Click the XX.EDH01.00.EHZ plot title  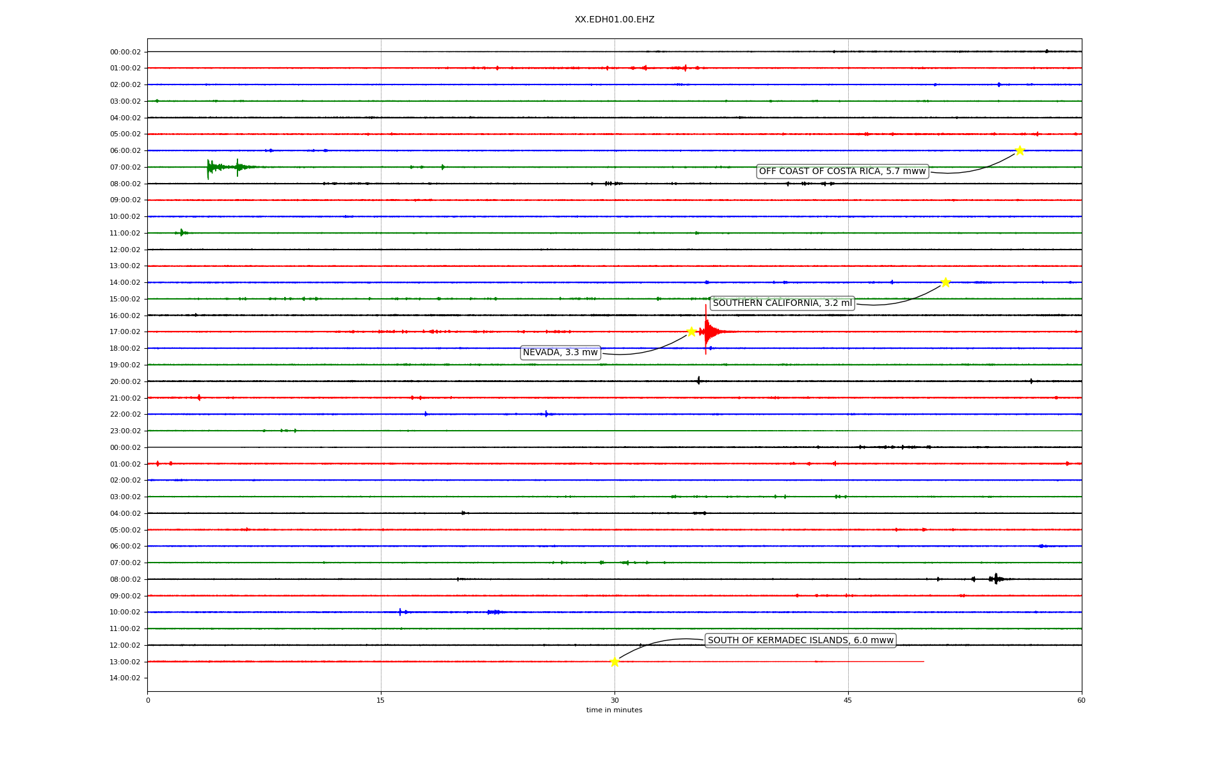[614, 20]
